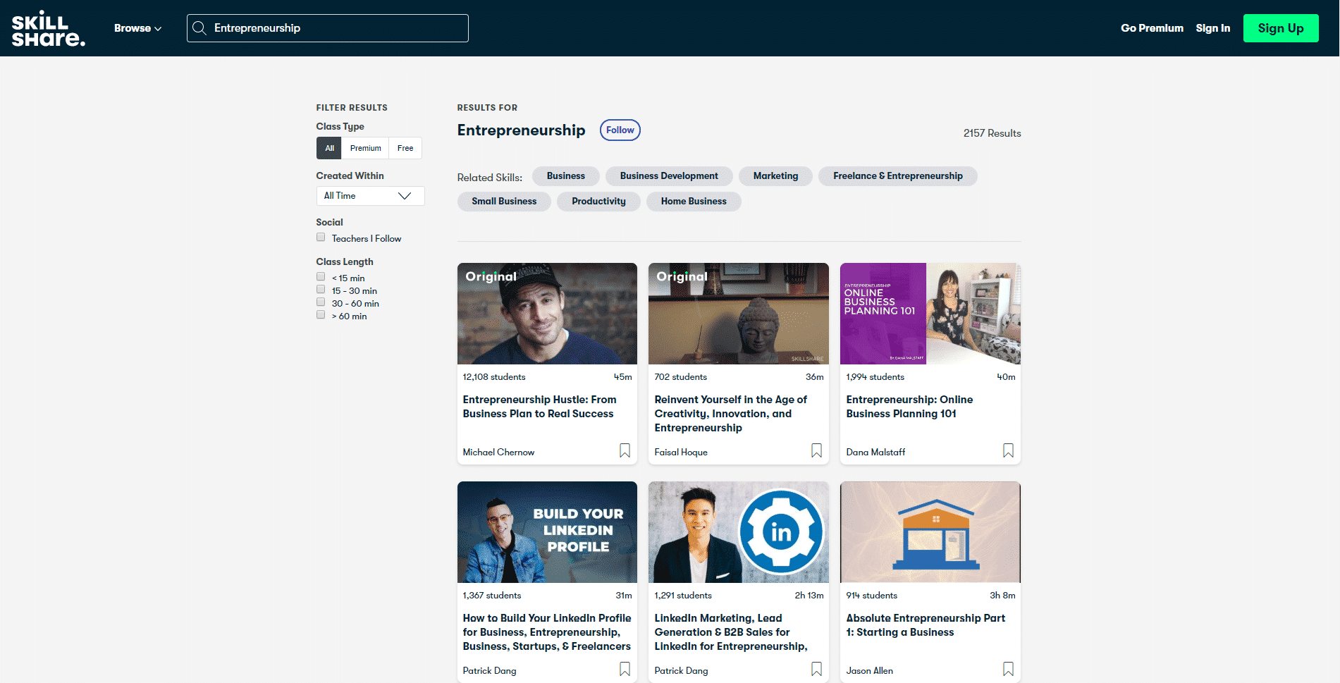Visit teacher Faisal Hoque

coord(681,453)
